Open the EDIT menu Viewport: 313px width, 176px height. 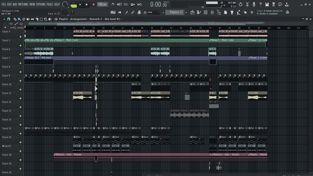click(9, 4)
